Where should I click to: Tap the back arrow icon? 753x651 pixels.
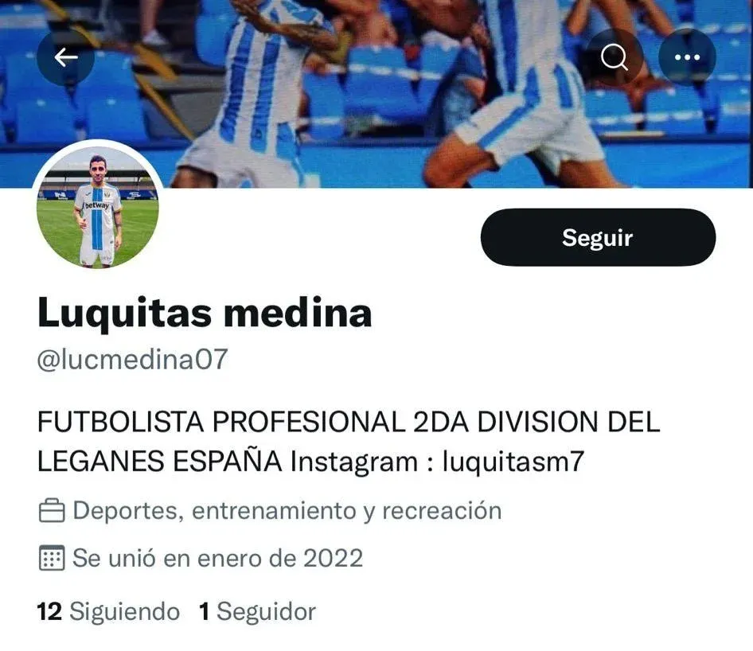tap(66, 57)
